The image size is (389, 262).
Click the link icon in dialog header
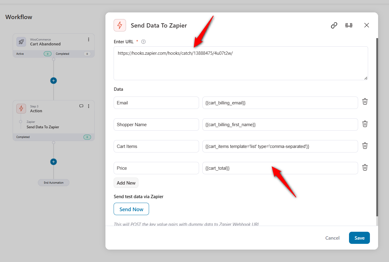[x=334, y=25]
